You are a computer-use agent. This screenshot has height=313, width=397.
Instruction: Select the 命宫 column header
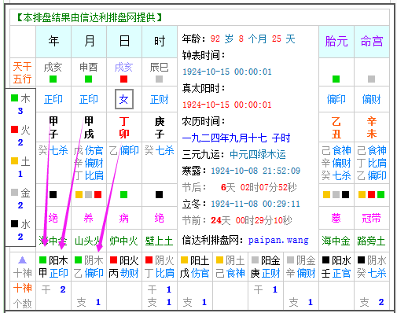[372, 42]
